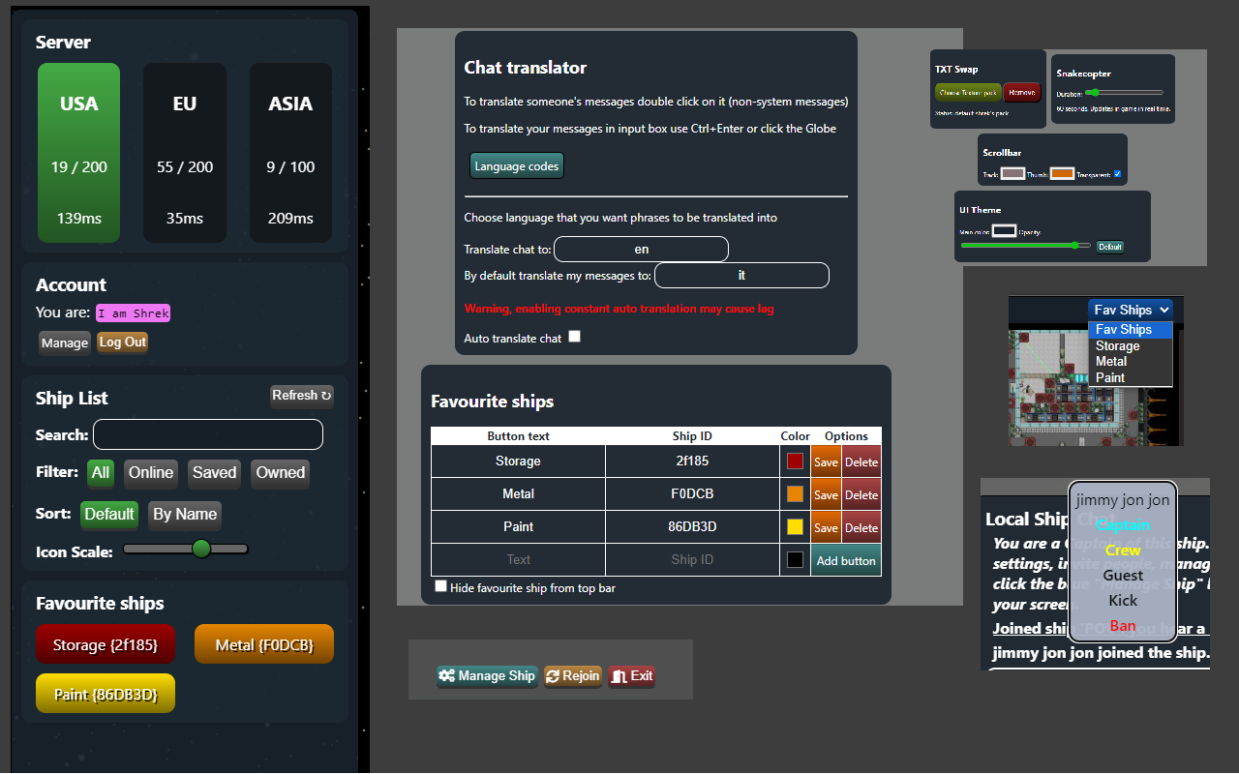Save the Paint favourite ship row
Viewport: 1239px width, 774px height.
click(x=826, y=527)
